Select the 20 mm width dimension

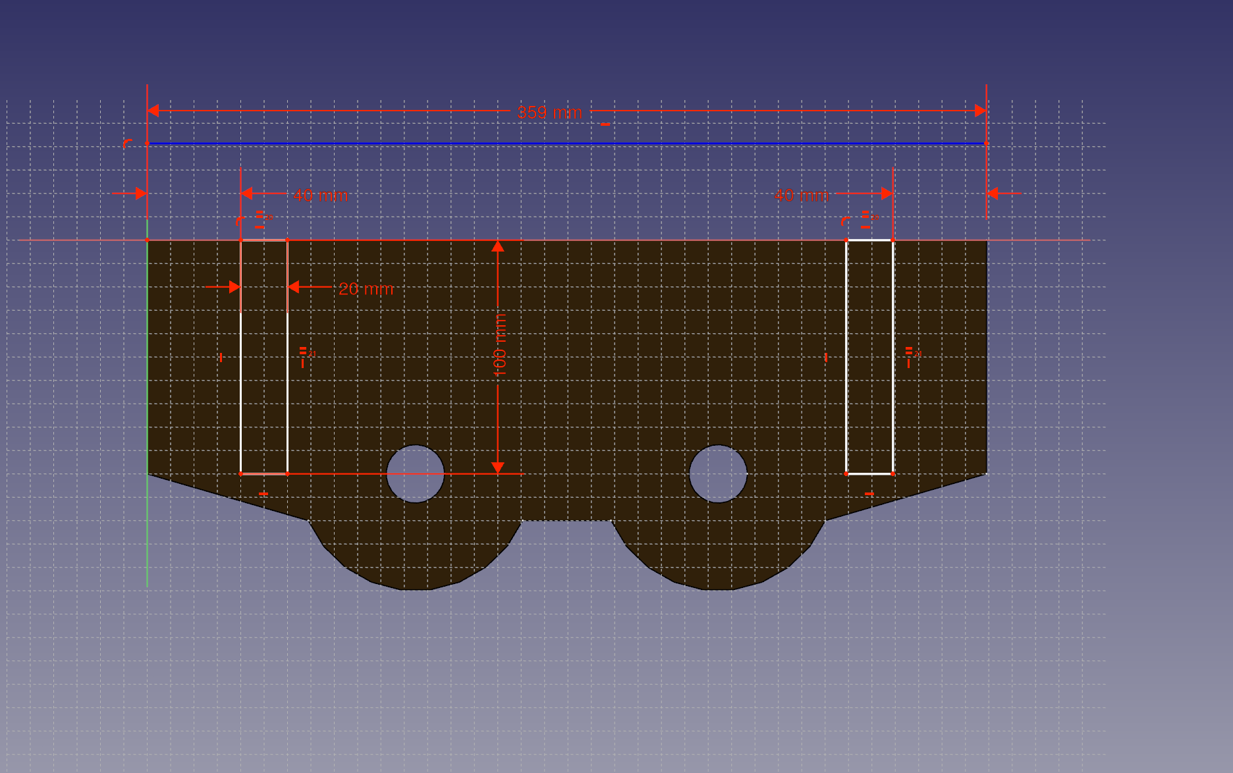[x=366, y=289]
